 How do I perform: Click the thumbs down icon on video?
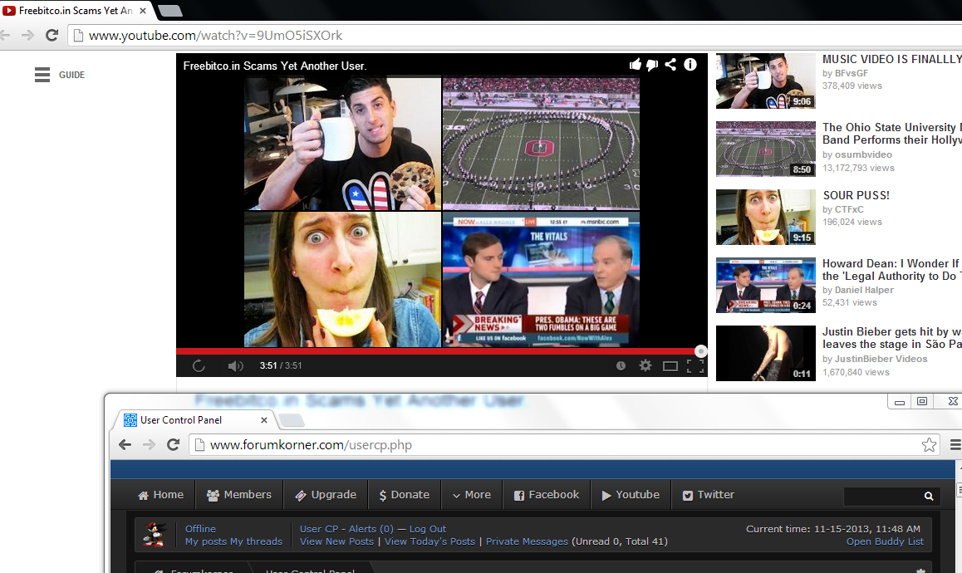point(652,65)
